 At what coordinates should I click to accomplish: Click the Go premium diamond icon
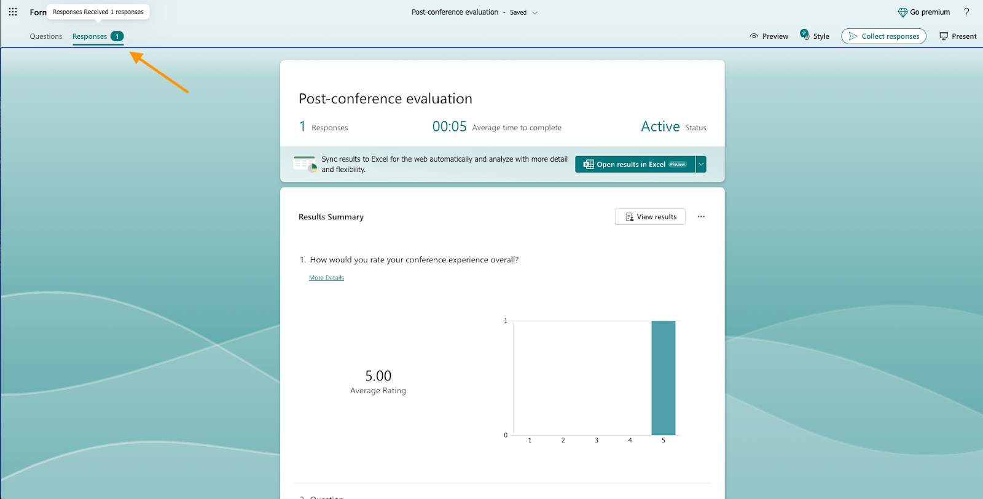pyautogui.click(x=903, y=12)
